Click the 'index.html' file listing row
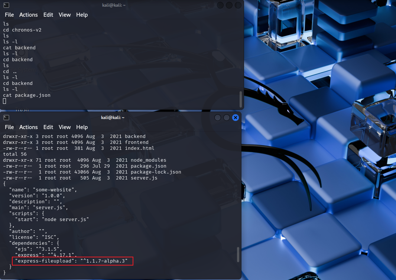 point(78,148)
